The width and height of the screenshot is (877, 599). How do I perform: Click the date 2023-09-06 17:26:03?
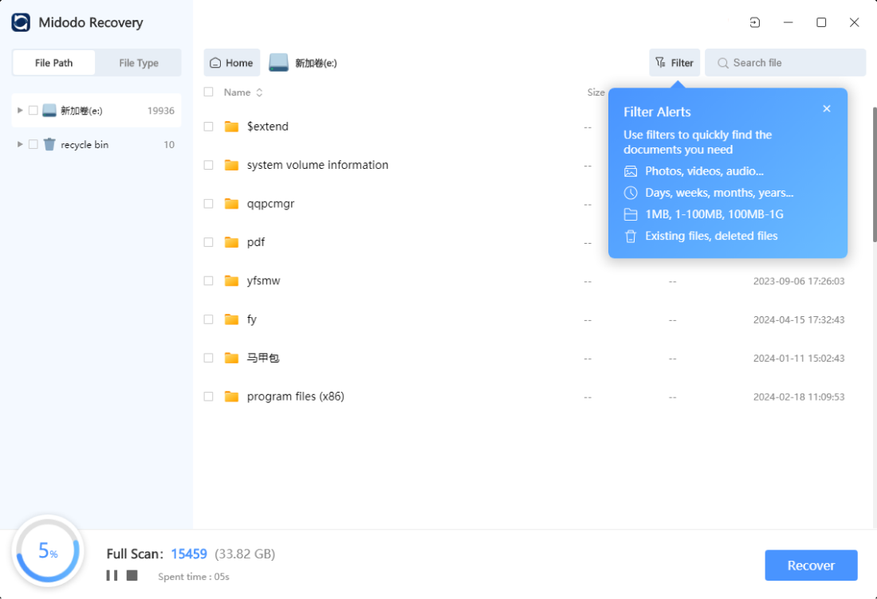[799, 281]
